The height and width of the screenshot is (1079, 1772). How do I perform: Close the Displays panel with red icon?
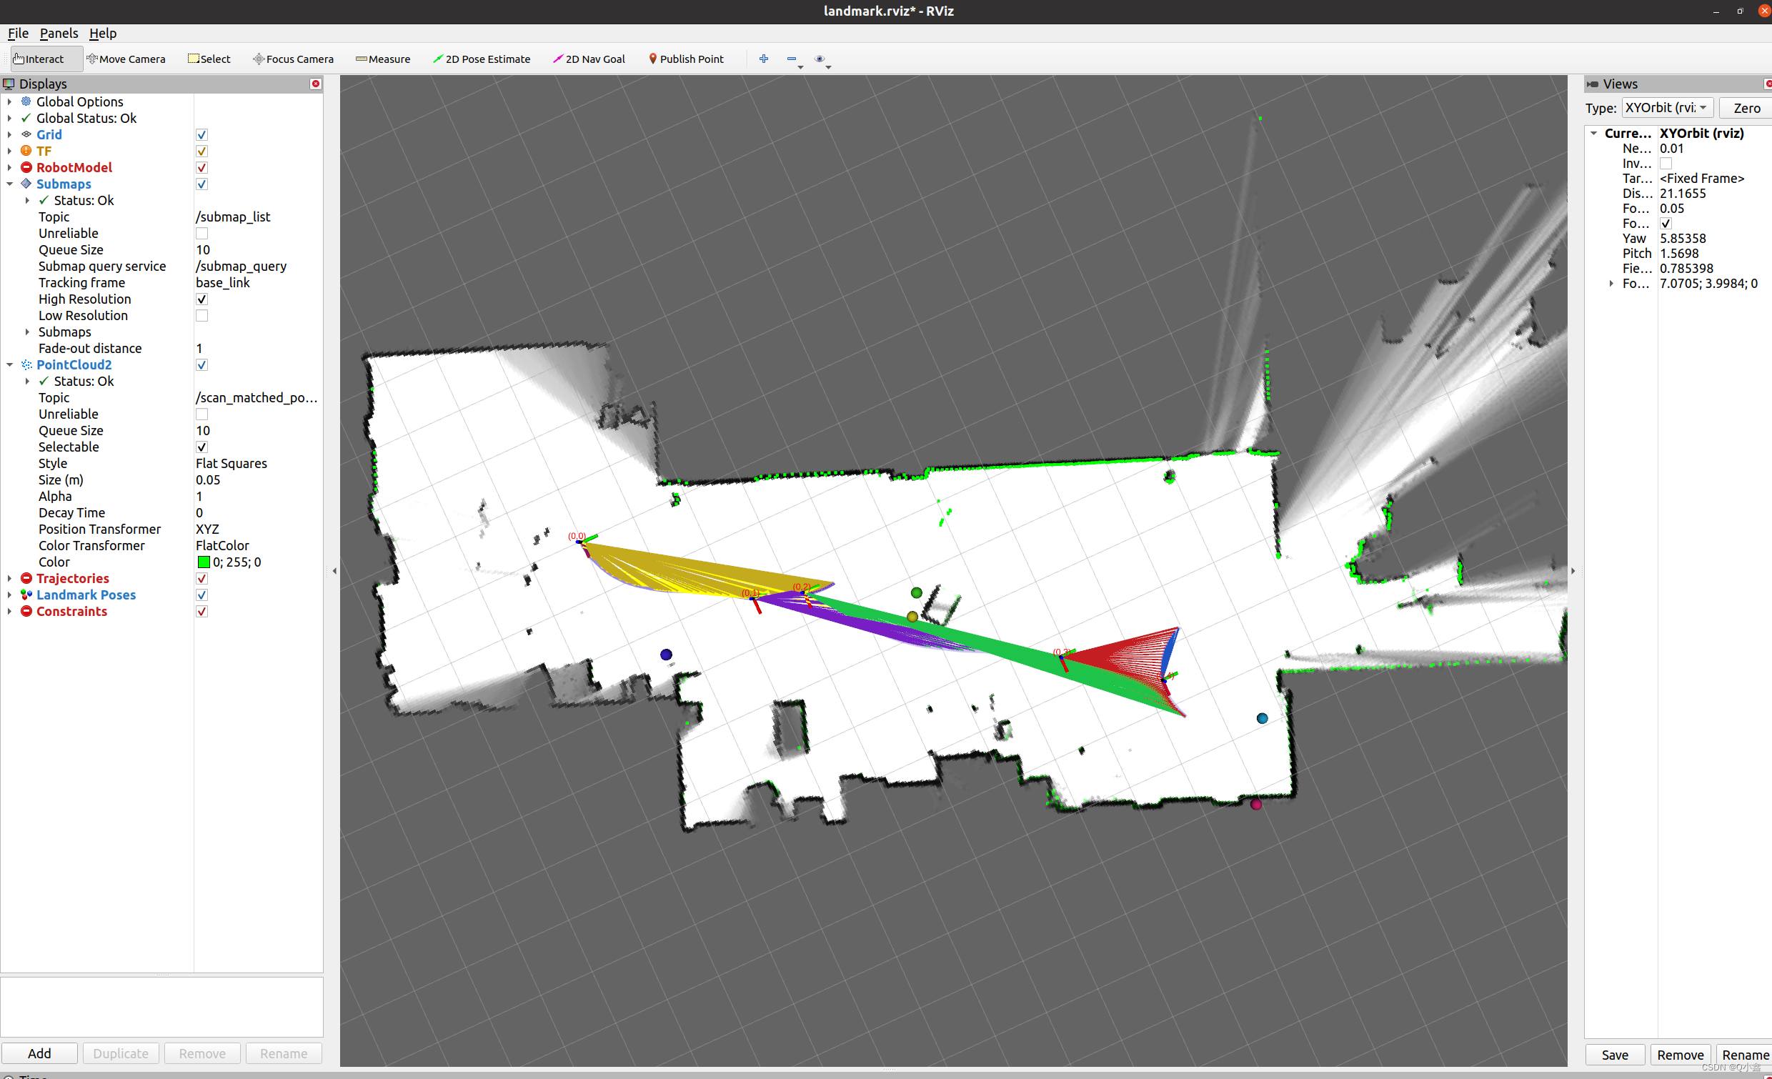point(315,84)
